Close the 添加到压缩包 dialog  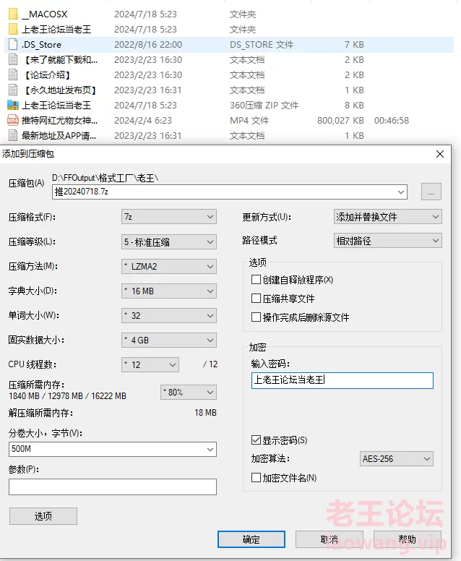pyautogui.click(x=440, y=154)
